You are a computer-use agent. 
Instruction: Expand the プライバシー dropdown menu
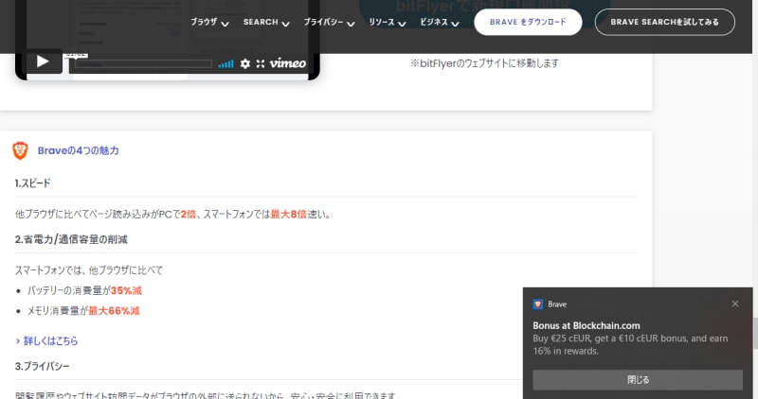329,23
